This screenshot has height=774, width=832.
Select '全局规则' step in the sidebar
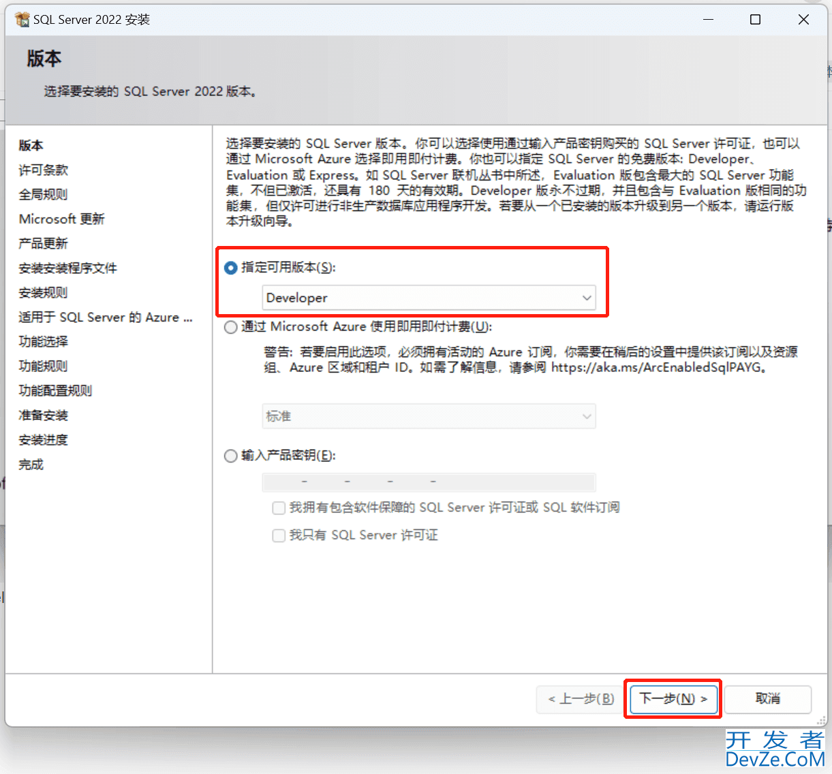pos(43,194)
